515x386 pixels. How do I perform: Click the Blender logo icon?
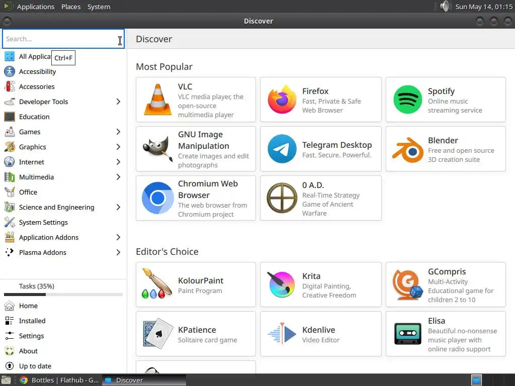[x=407, y=150]
